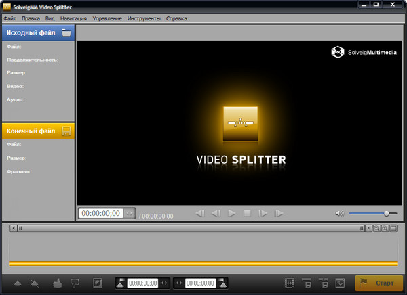Image resolution: width=407 pixels, height=295 pixels.
Task: Click the add marker icon in bottom toolbar
Action: click(x=18, y=283)
